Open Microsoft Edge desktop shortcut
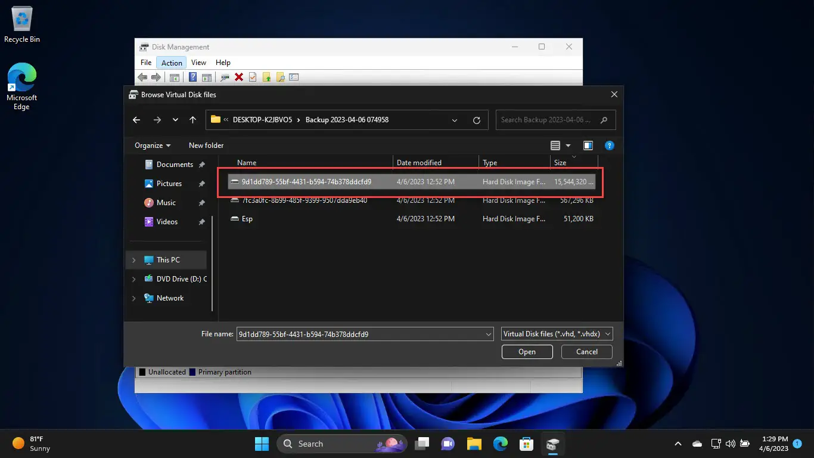814x458 pixels. click(22, 87)
